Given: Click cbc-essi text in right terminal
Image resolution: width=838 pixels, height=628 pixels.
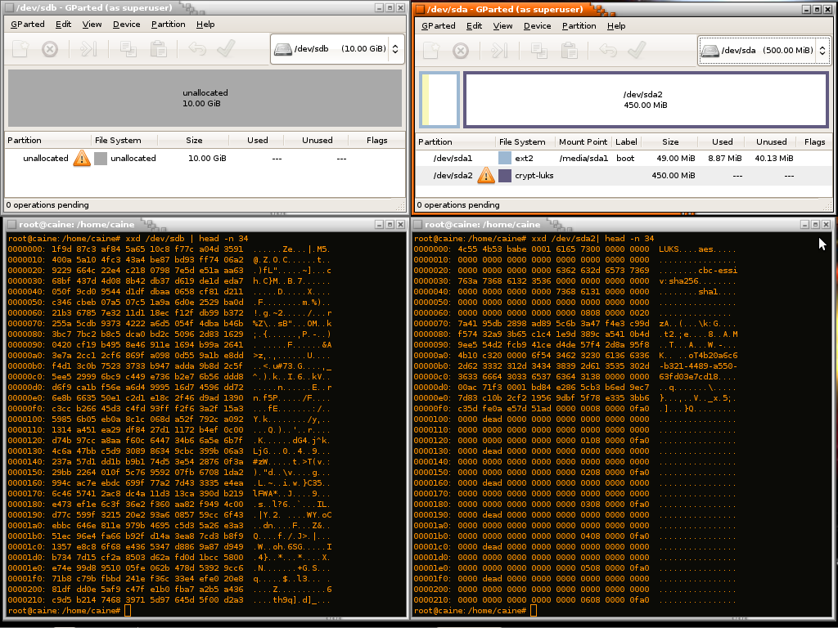Looking at the screenshot, I should point(718,270).
